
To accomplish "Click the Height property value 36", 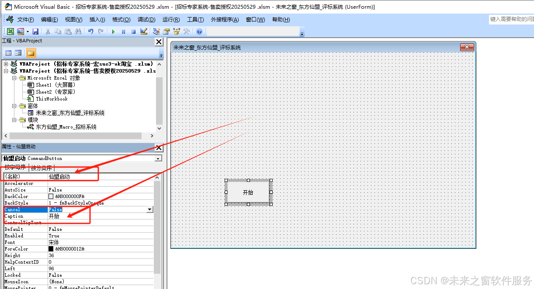I will click(101, 255).
